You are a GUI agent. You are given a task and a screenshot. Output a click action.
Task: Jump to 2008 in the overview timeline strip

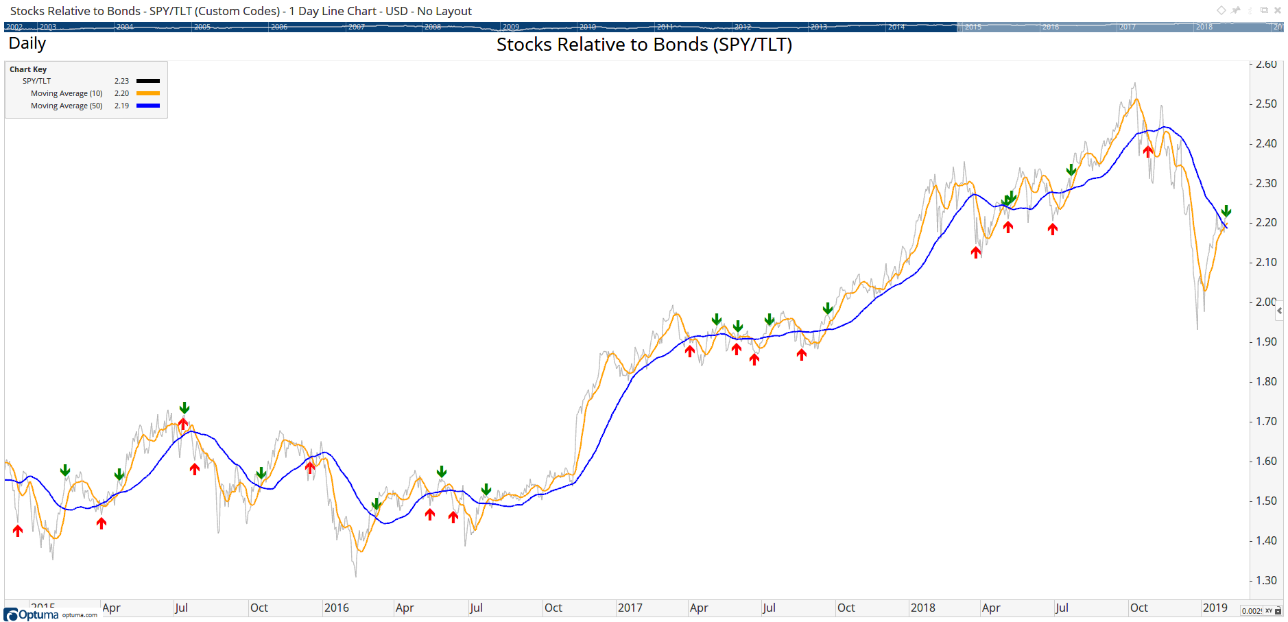click(433, 27)
